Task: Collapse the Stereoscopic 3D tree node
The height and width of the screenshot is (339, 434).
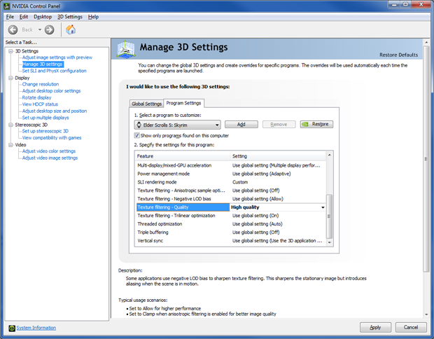Action: [10, 125]
